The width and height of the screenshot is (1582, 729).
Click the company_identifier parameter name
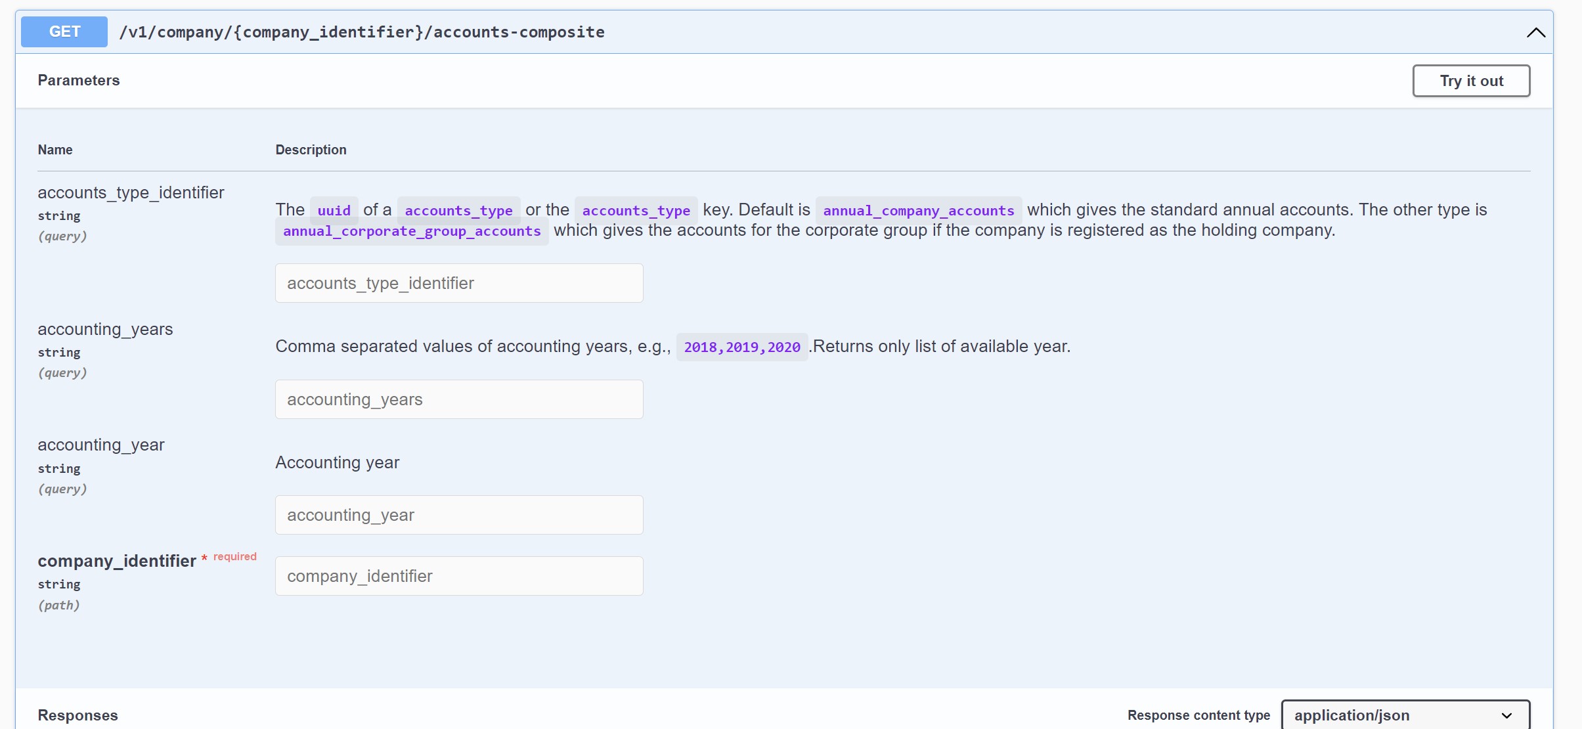pyautogui.click(x=117, y=561)
